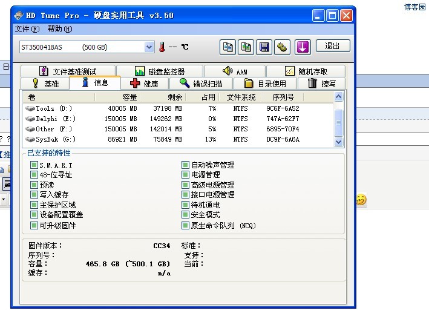Toggle the 预读 checkbox
Screen dimensions: 429x322
click(34, 185)
